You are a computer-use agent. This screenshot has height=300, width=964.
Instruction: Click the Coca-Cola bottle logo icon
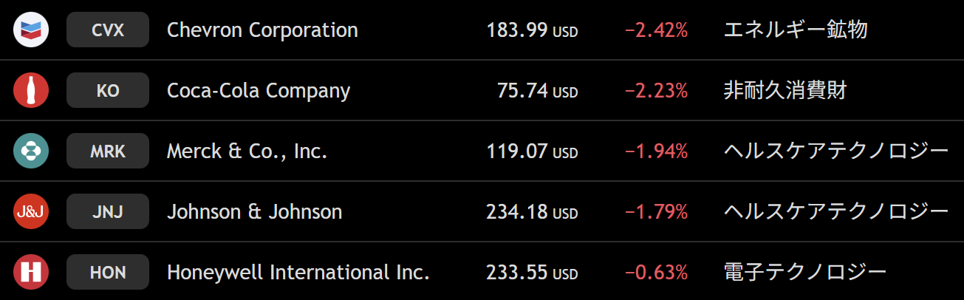[31, 91]
